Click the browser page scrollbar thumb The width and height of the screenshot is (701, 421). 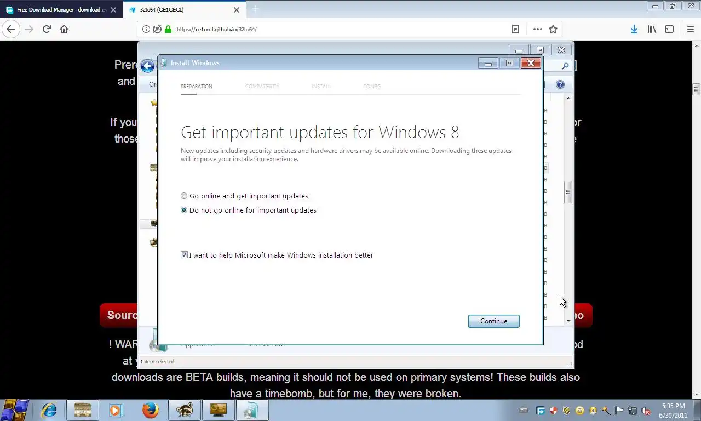[x=697, y=89]
